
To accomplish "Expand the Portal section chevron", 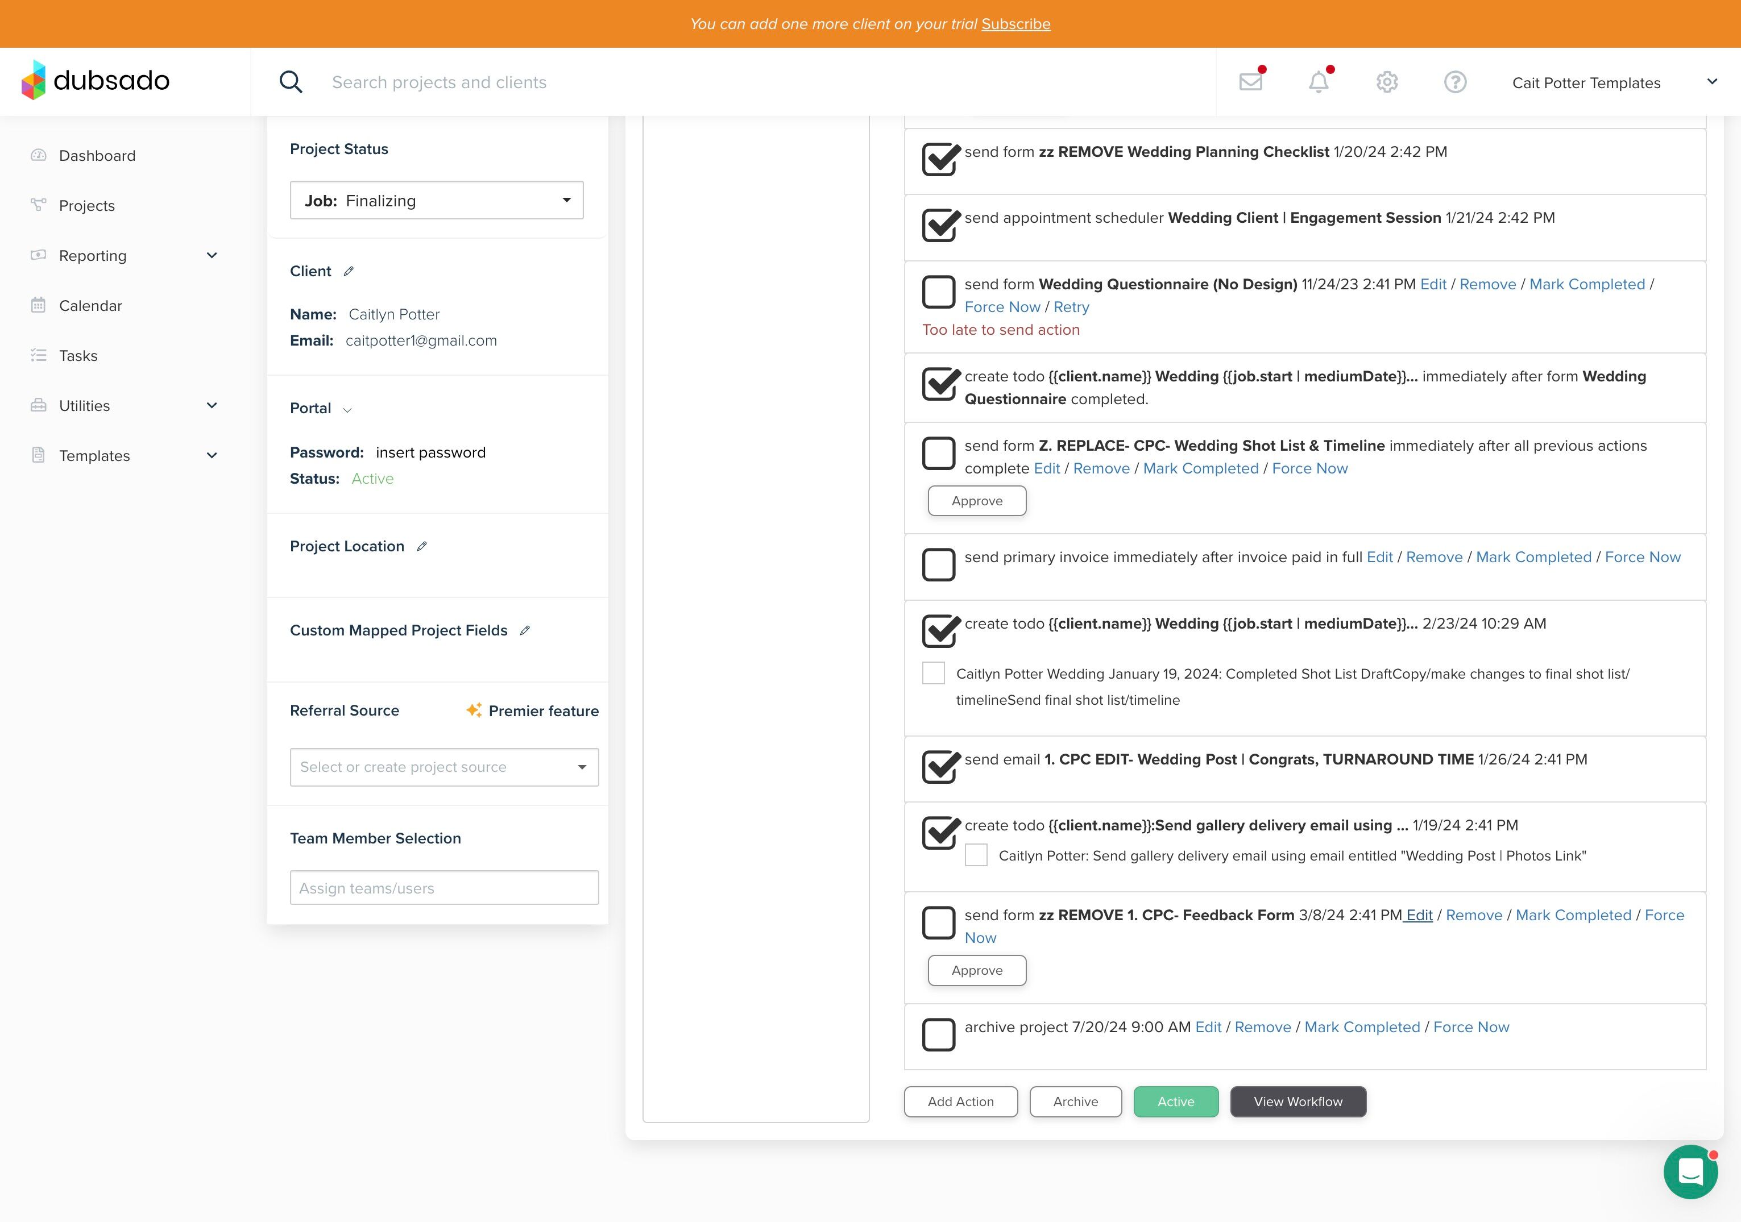I will (x=347, y=410).
